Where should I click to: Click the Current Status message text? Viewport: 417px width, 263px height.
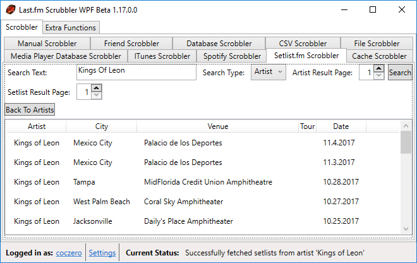coord(275,253)
